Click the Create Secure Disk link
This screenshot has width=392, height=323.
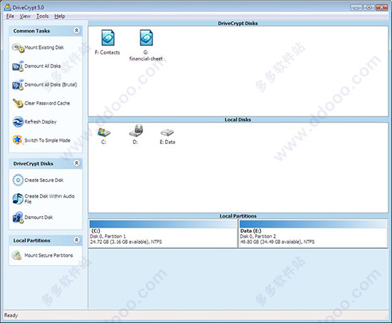coord(44,180)
